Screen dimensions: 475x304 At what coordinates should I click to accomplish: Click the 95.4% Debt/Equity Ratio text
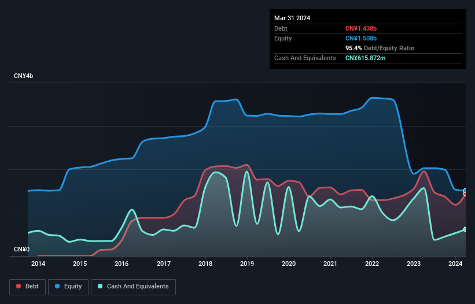(x=380, y=48)
